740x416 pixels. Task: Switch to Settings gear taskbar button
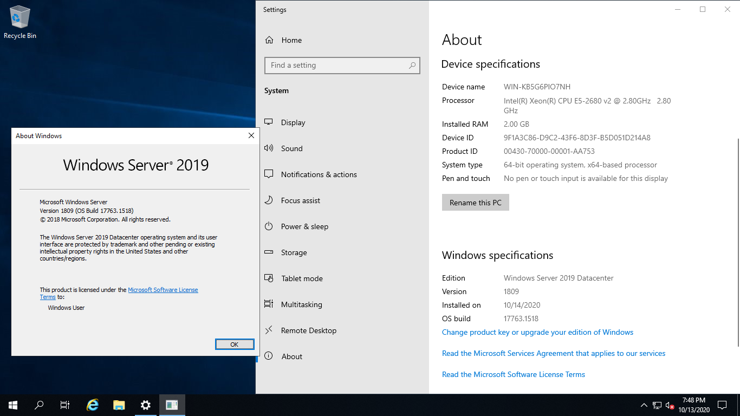145,405
